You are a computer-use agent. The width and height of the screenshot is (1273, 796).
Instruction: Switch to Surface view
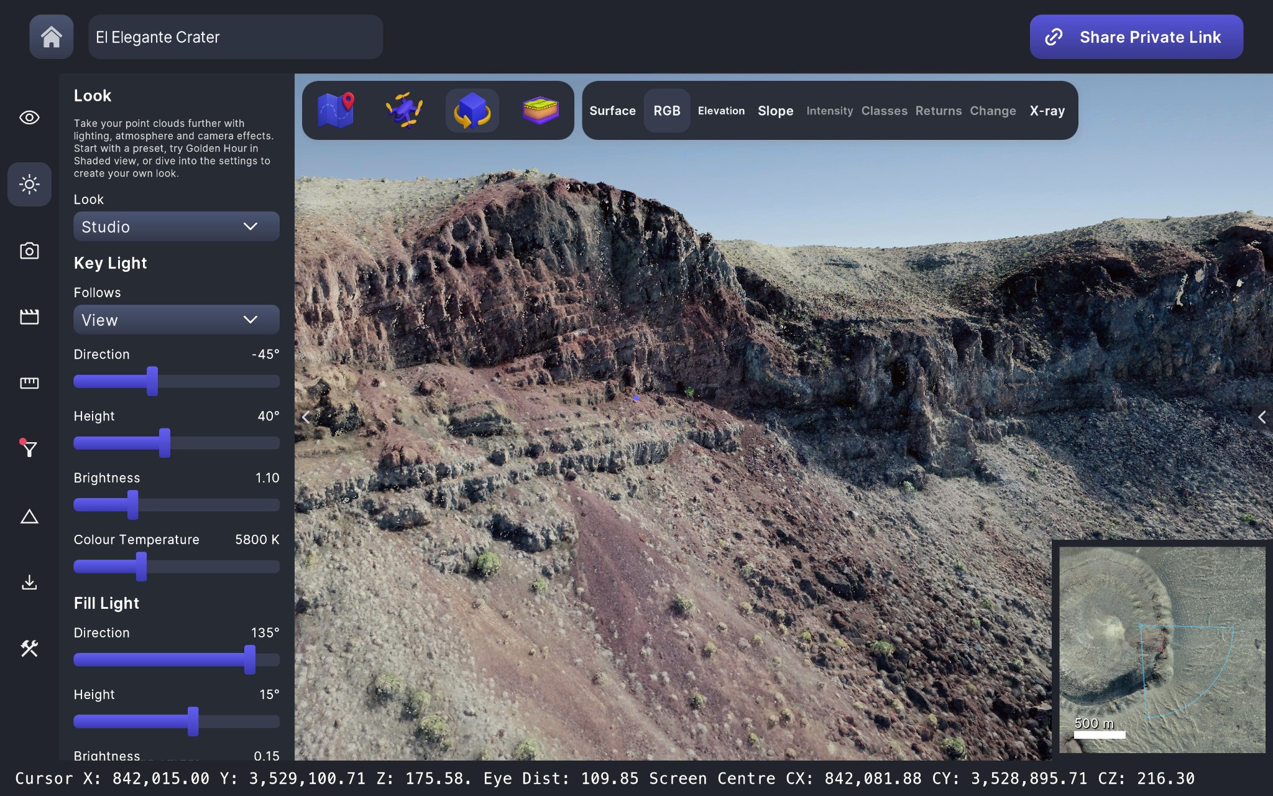[612, 111]
